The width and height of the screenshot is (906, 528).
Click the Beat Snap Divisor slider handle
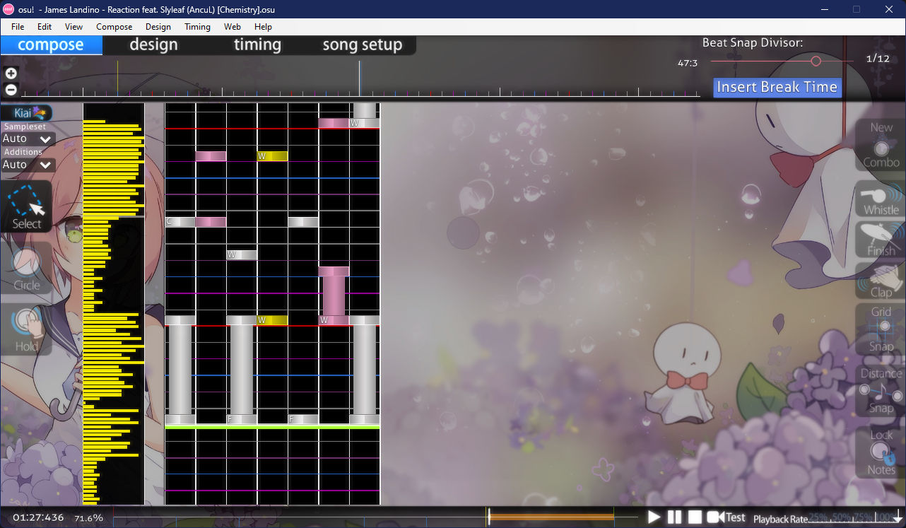[816, 61]
